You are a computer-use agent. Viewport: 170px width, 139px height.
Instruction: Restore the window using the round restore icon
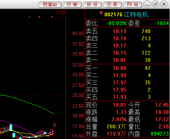(x=156, y=5)
